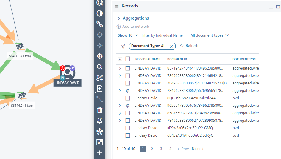Click the $6406.3 transaction money icon
281x159 pixels.
tap(20, 46)
